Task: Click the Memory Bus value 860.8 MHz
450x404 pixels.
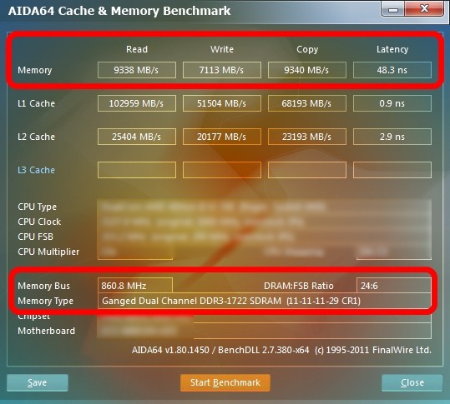Action: click(135, 286)
